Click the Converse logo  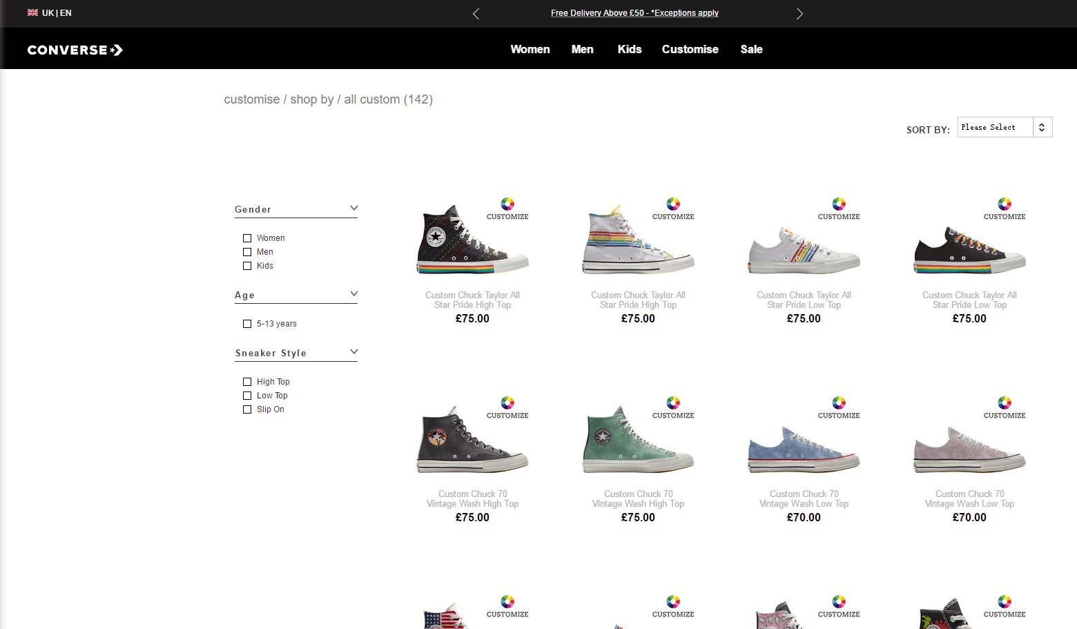tap(75, 50)
